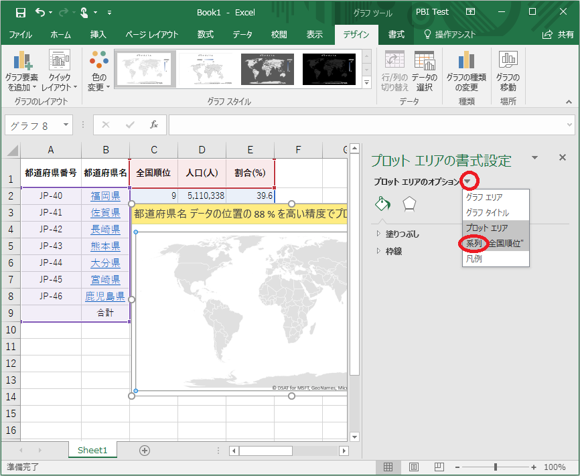Switch to 書式 tab
580x476 pixels.
(x=396, y=35)
